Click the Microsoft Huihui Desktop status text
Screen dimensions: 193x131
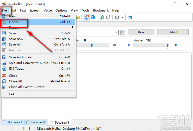point(69,129)
